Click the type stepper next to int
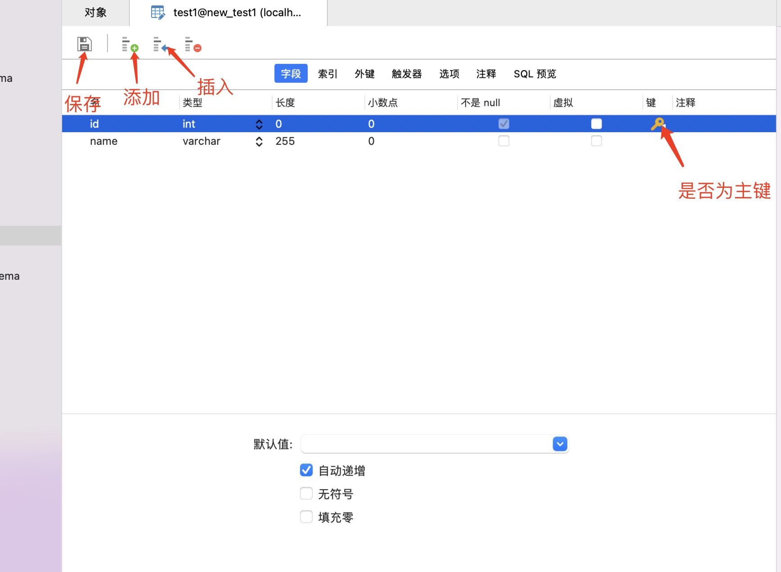This screenshot has width=781, height=572. tap(259, 124)
